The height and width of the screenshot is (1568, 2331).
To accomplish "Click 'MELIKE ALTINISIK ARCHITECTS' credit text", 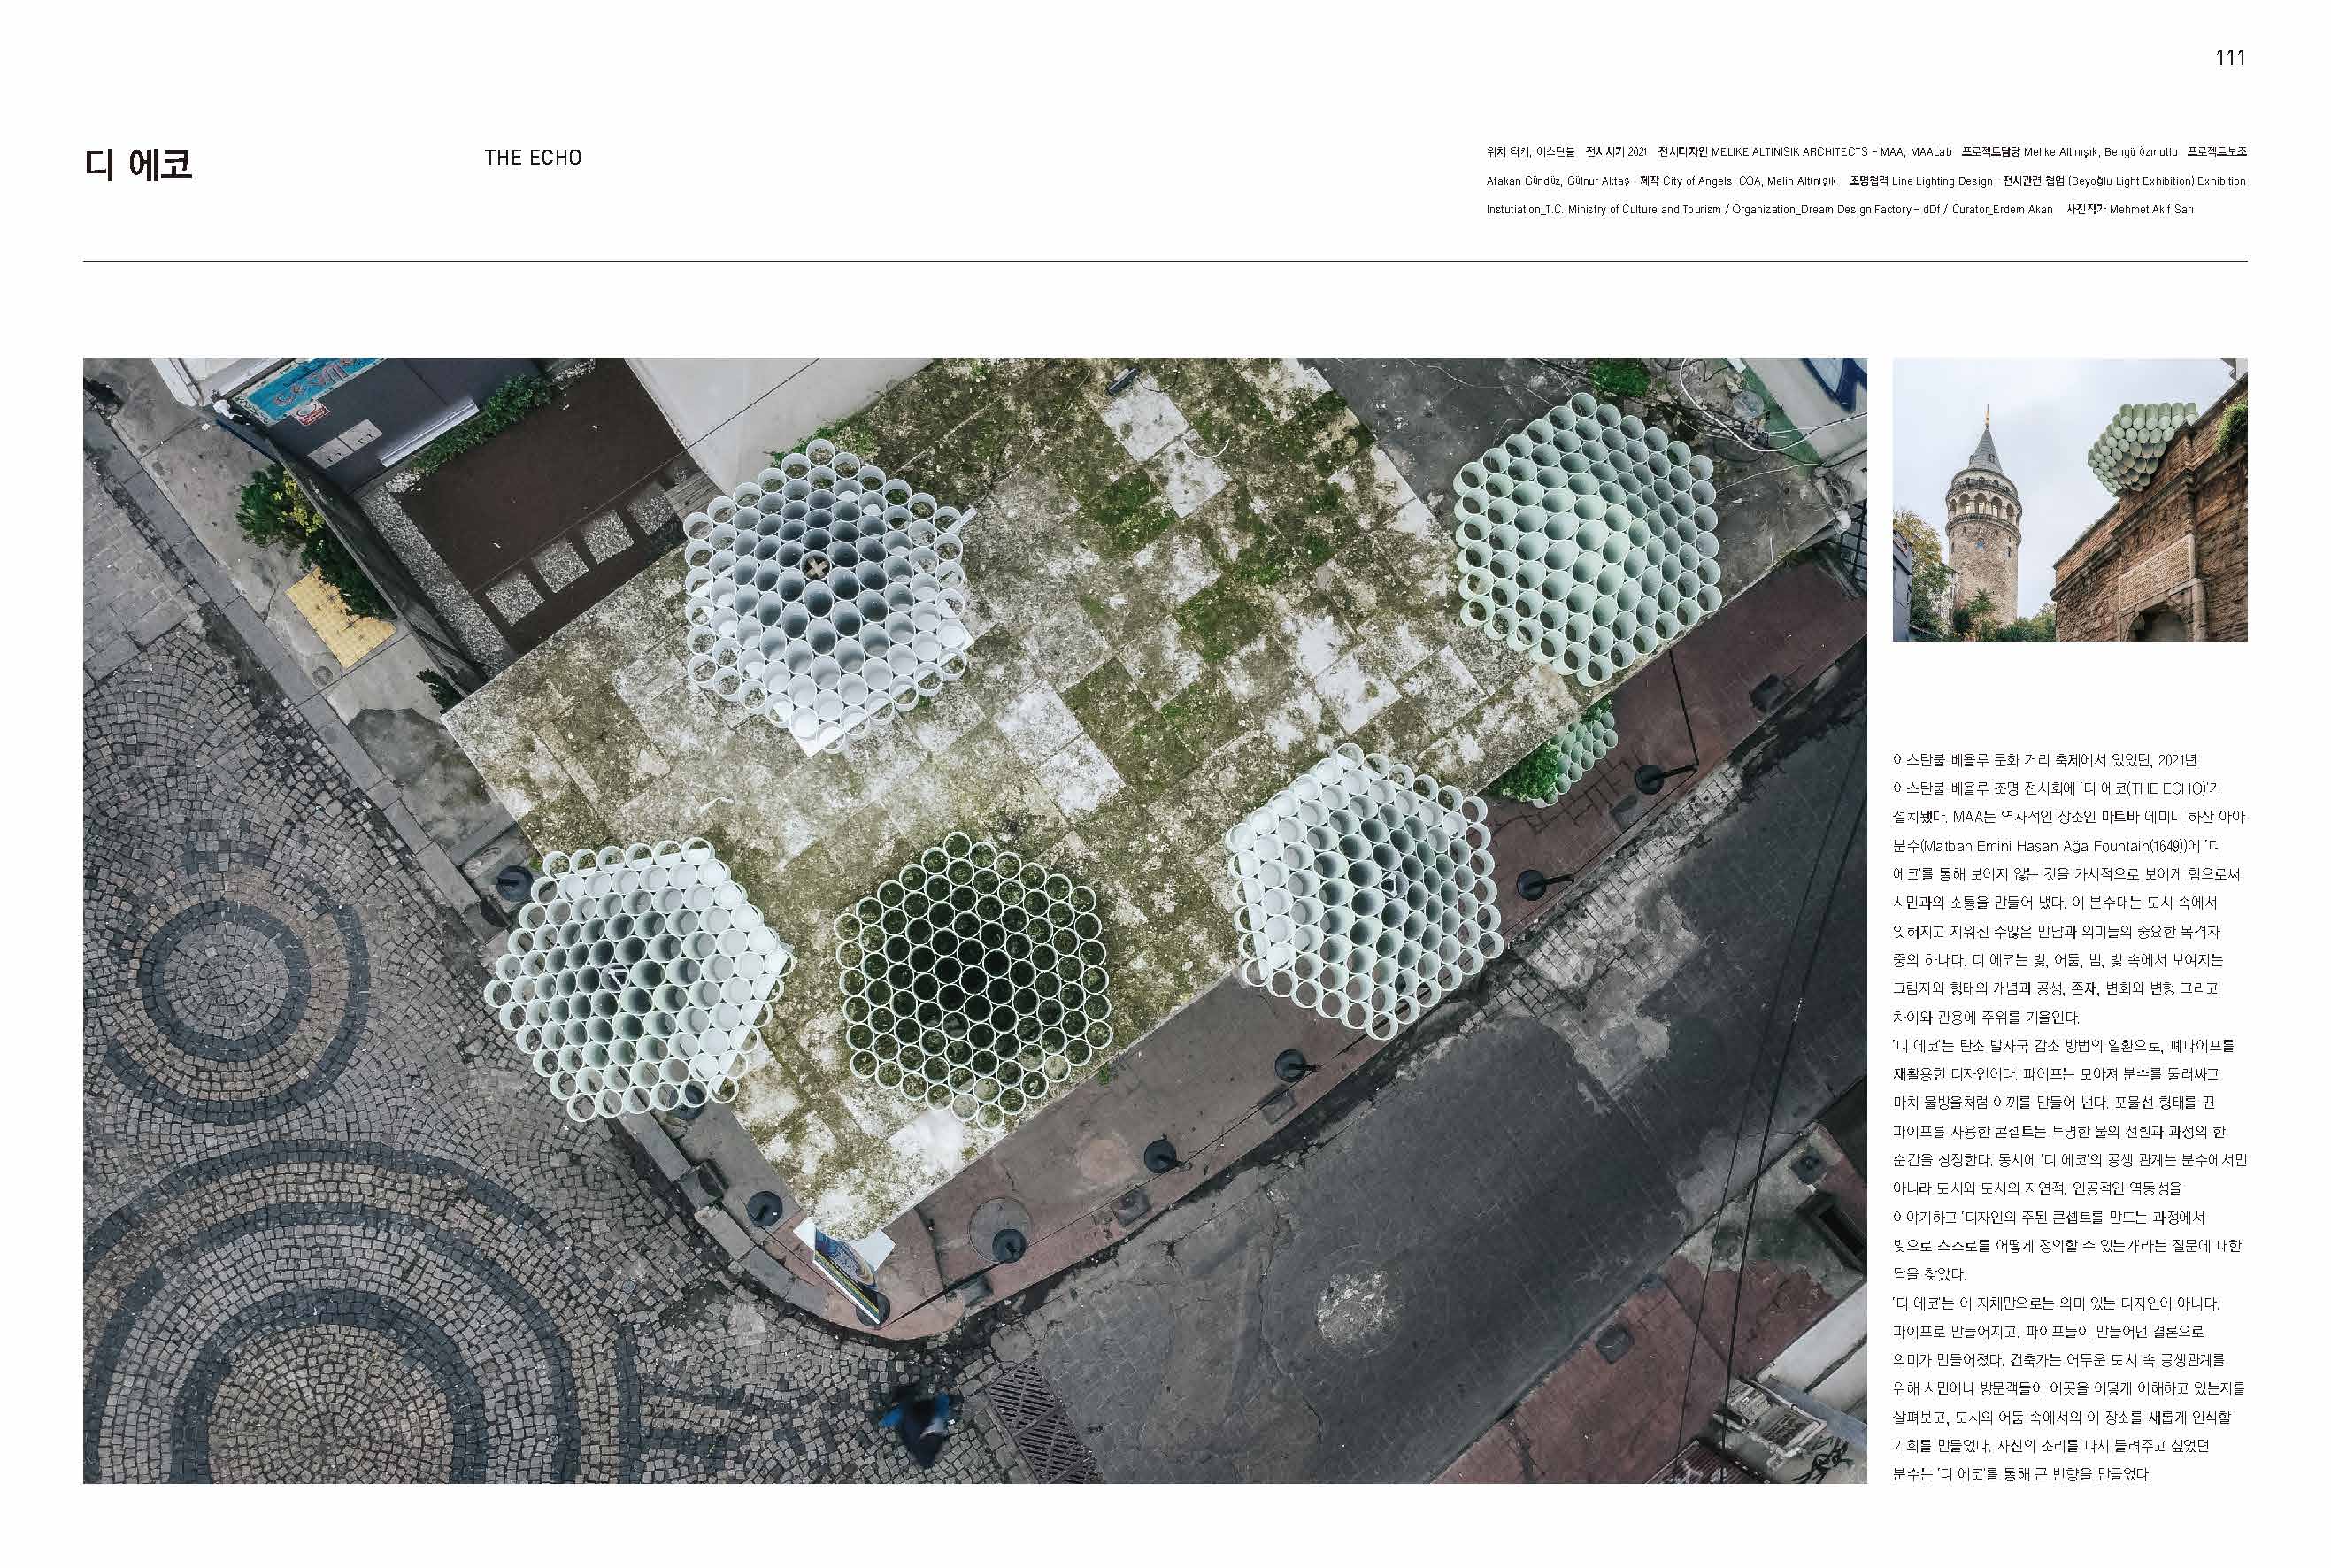I will coord(1789,152).
